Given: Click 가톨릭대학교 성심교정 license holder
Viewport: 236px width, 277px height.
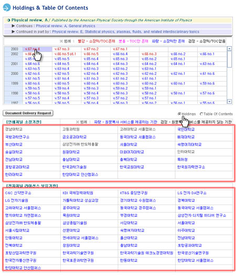Looking at the screenshot, I should [80, 201].
